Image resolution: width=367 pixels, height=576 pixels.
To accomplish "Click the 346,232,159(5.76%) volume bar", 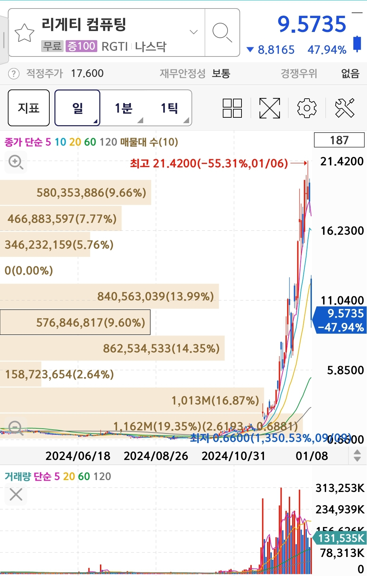I will click(45, 244).
